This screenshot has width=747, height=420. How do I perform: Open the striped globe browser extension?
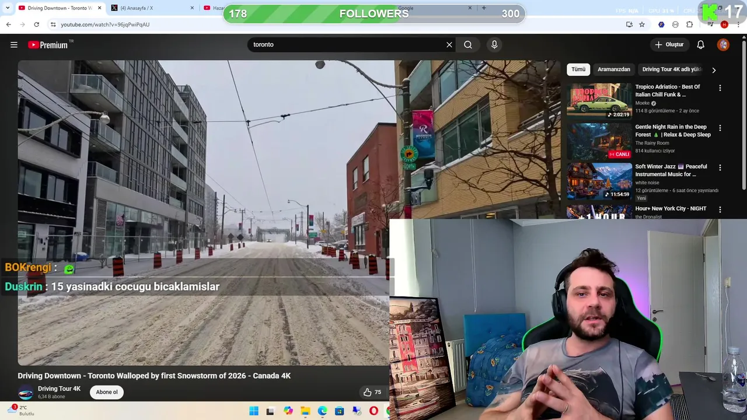(x=675, y=24)
